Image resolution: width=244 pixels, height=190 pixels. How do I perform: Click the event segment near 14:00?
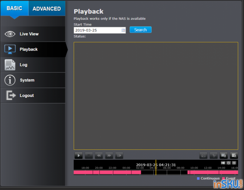[x=228, y=172]
